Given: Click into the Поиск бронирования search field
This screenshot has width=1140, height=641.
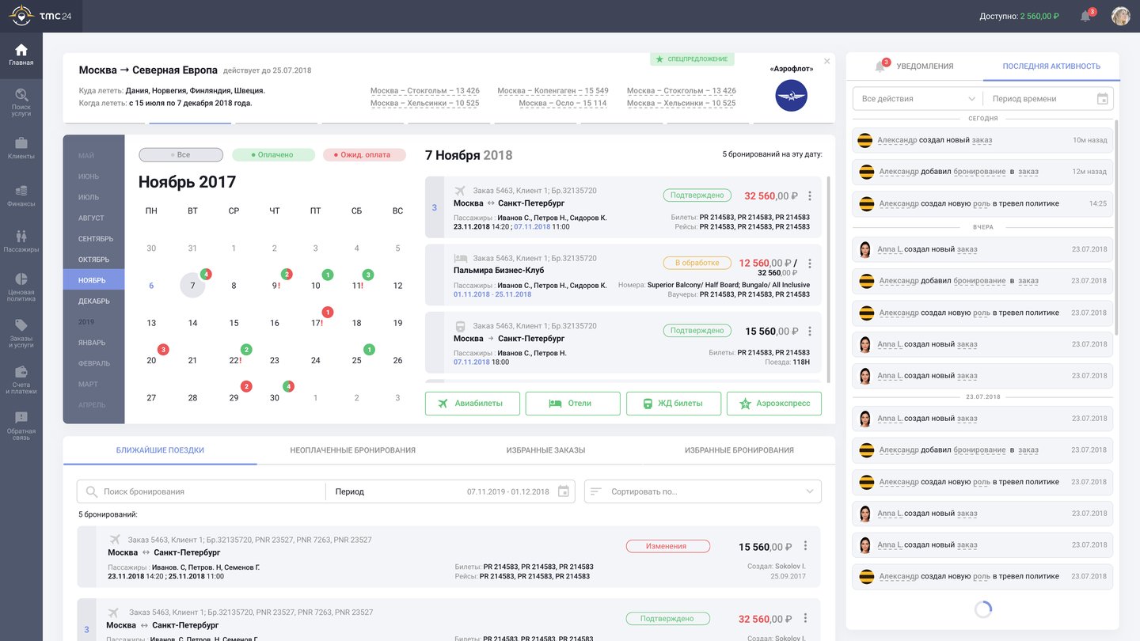Looking at the screenshot, I should coord(201,491).
